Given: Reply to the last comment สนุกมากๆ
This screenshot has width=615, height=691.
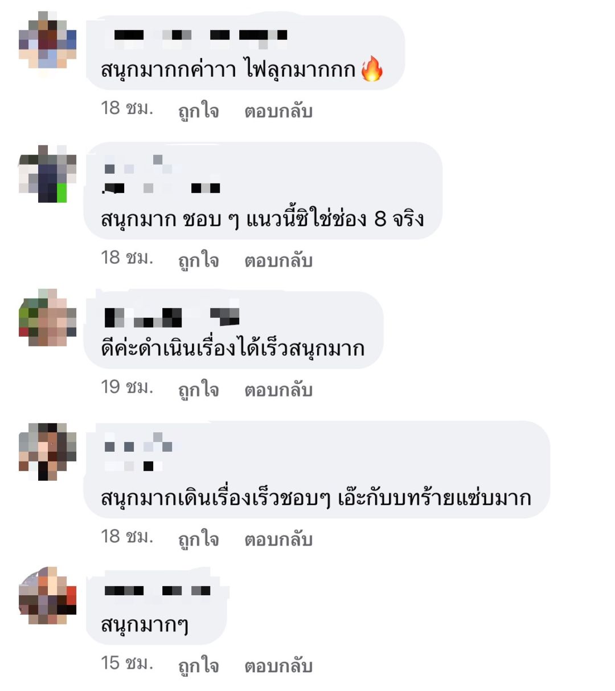Looking at the screenshot, I should pyautogui.click(x=278, y=665).
